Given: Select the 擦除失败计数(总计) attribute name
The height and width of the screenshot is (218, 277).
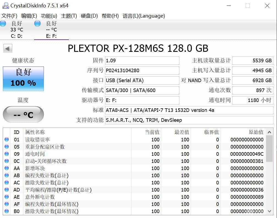Looking at the screenshot, I should (x=47, y=183).
